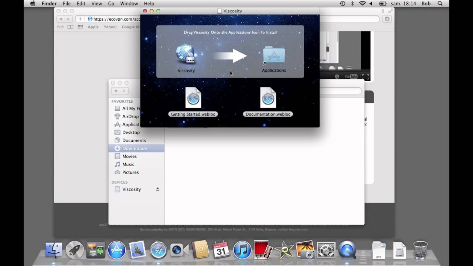Open the Bluetooth menu bar icon

tap(353, 4)
